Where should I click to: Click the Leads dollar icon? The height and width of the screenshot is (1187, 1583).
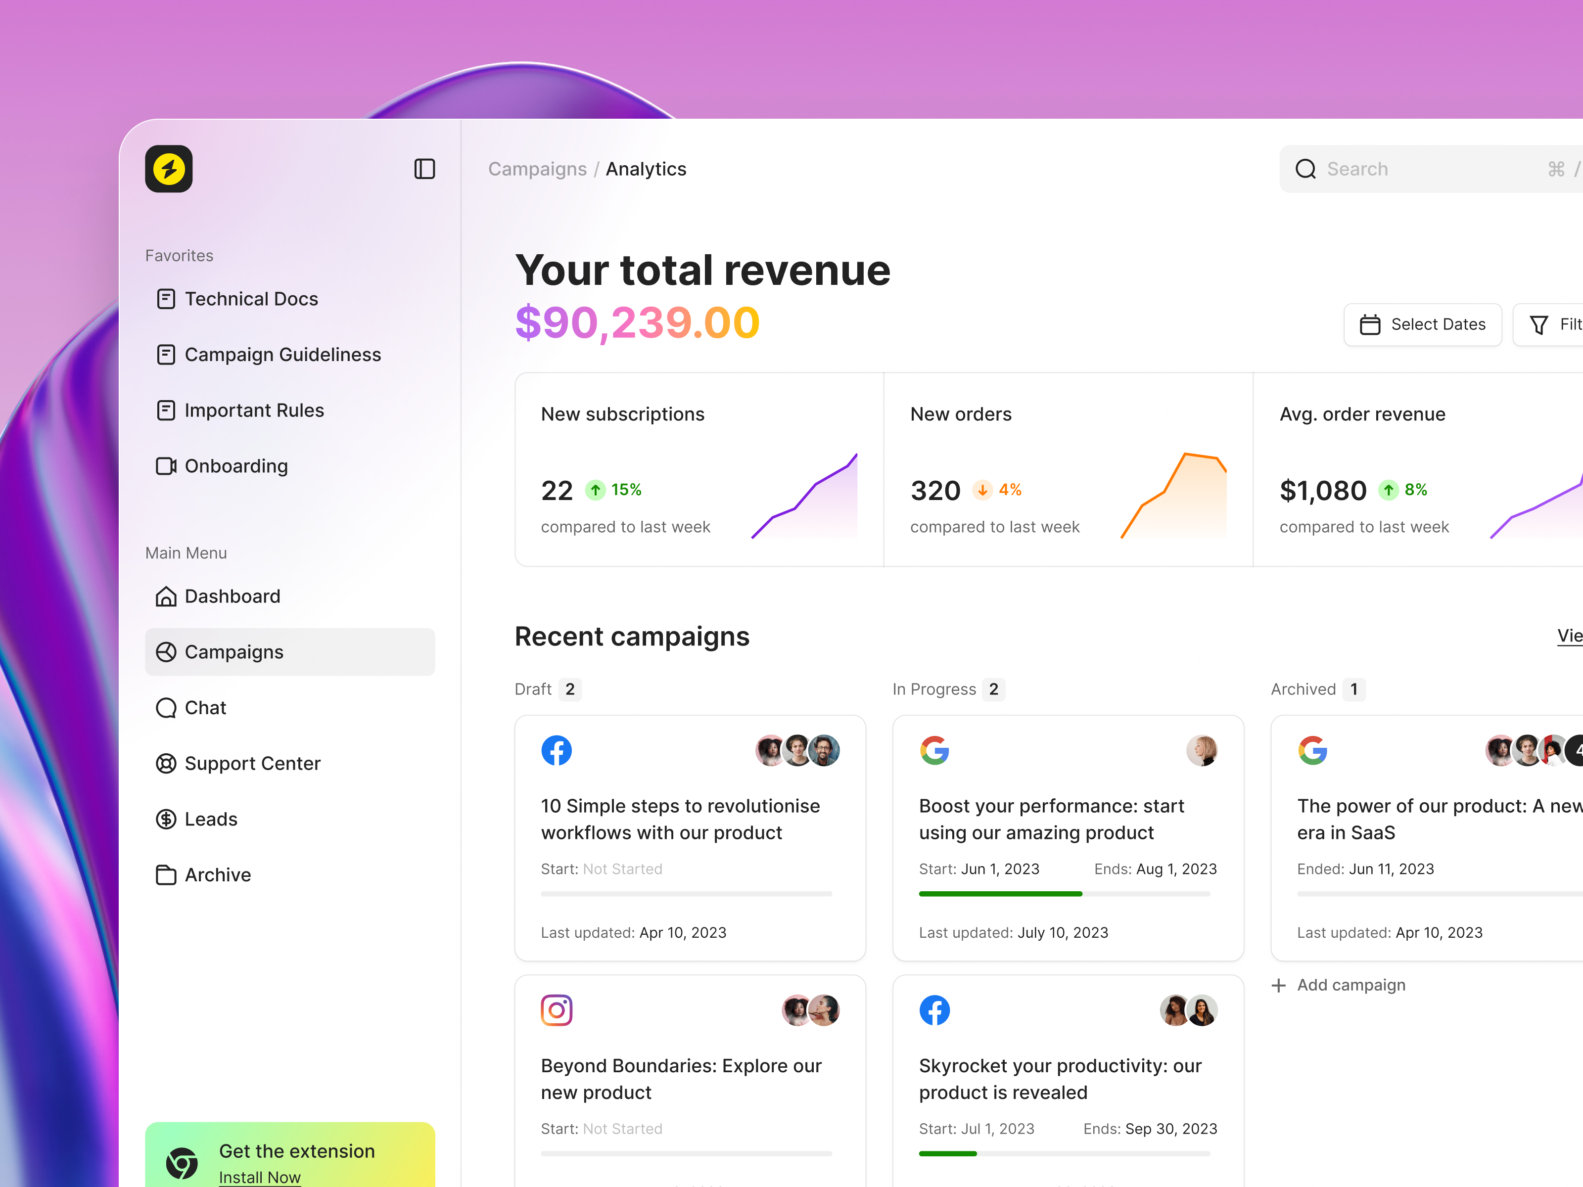pos(166,819)
